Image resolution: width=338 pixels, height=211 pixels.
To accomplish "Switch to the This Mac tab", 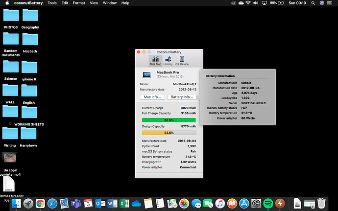I will tap(155, 61).
